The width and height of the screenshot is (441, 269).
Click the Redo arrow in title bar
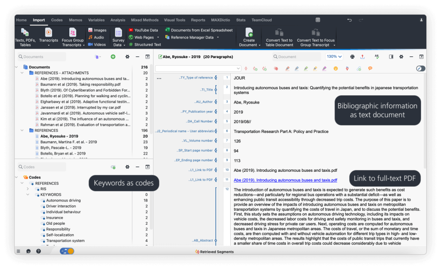[x=361, y=20]
